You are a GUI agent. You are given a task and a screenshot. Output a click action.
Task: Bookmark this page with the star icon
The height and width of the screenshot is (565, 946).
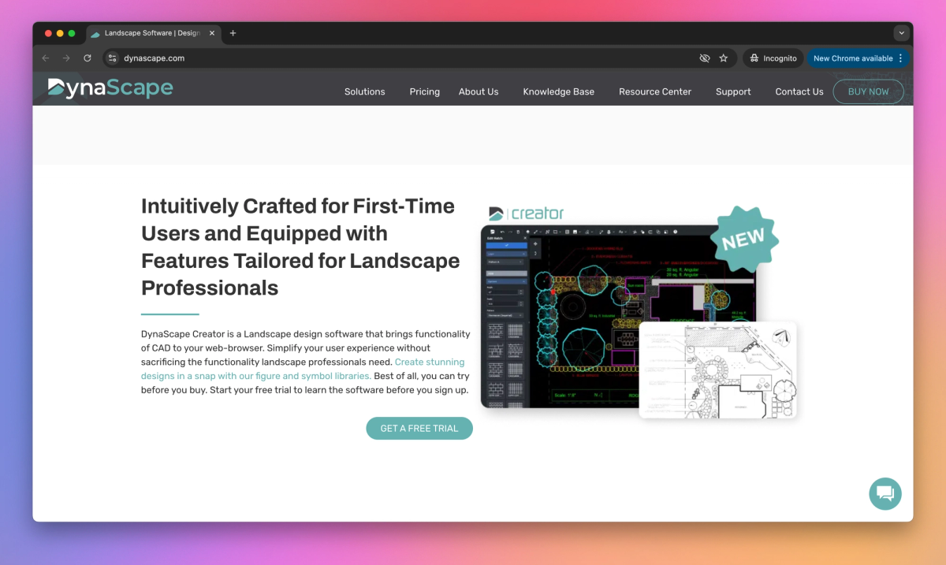[x=724, y=58]
